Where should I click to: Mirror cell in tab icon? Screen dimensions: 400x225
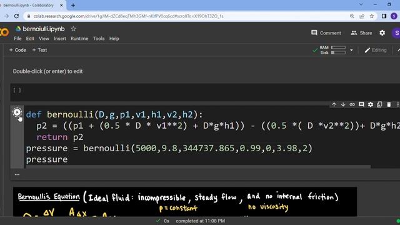coord(379,104)
